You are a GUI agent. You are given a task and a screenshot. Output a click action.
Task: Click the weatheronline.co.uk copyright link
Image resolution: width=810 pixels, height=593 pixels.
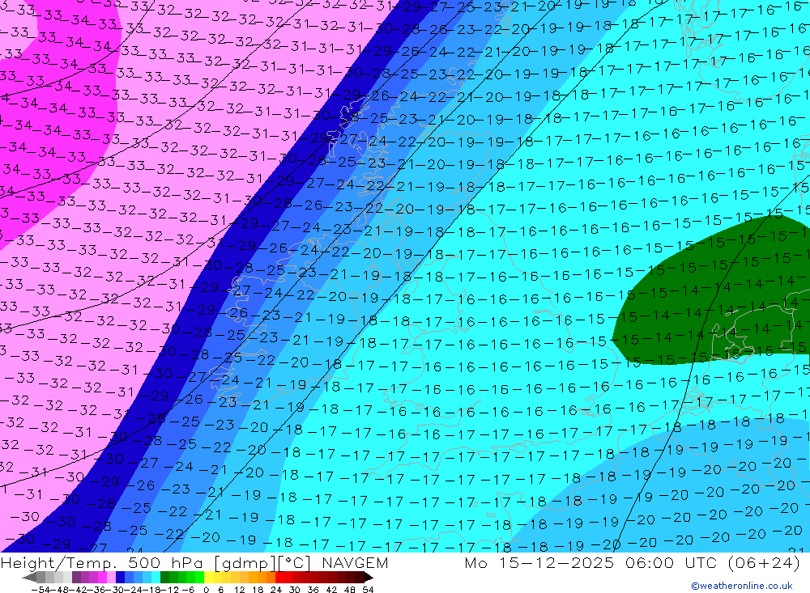click(x=741, y=586)
